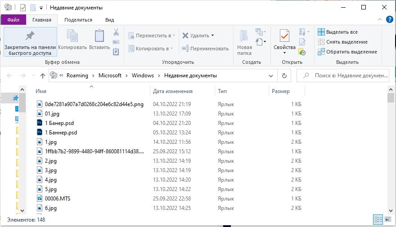Select the file 2.jpg
The width and height of the screenshot is (396, 227).
[51, 161]
